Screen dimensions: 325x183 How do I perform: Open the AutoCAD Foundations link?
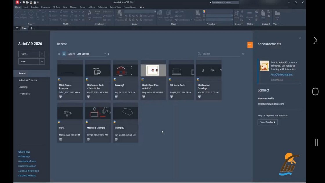[x=282, y=74]
